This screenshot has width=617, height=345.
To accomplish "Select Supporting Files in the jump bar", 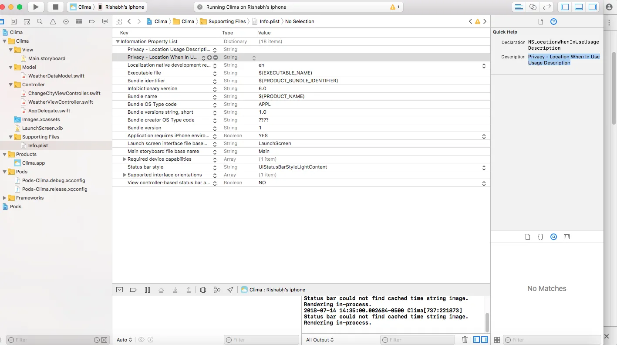I will [223, 21].
